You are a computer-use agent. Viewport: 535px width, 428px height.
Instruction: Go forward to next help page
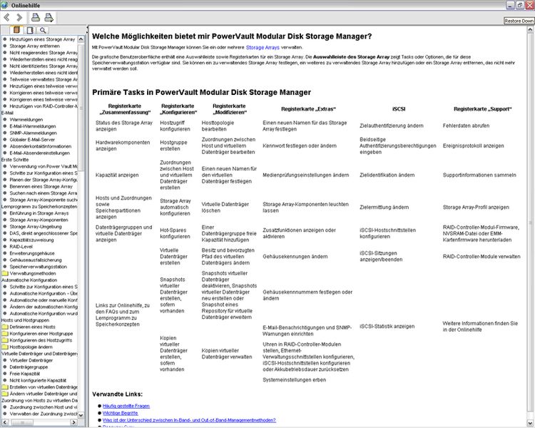pyautogui.click(x=19, y=17)
